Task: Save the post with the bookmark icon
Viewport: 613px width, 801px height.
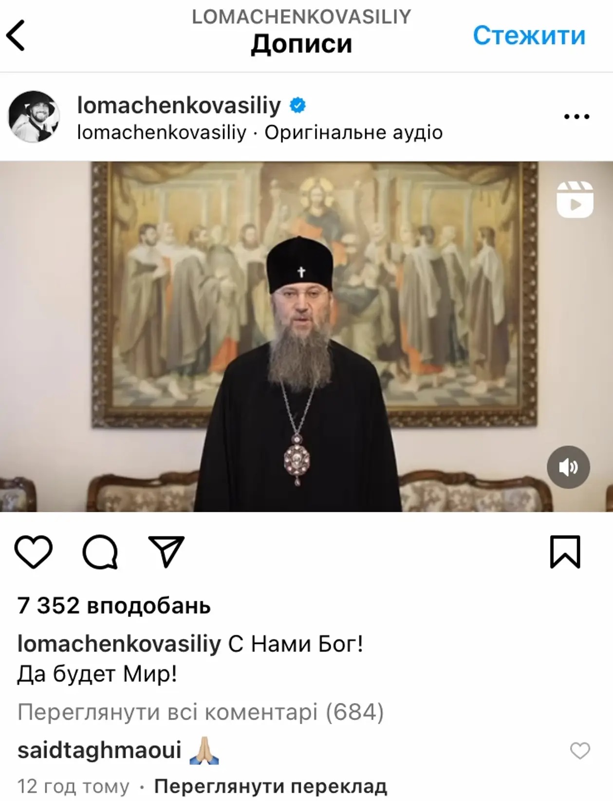Action: point(565,552)
